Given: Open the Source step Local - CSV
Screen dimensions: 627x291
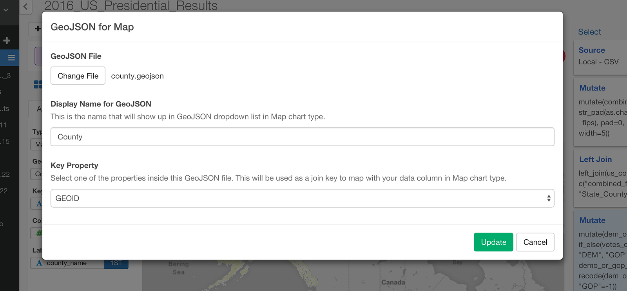Looking at the screenshot, I should click(x=600, y=56).
